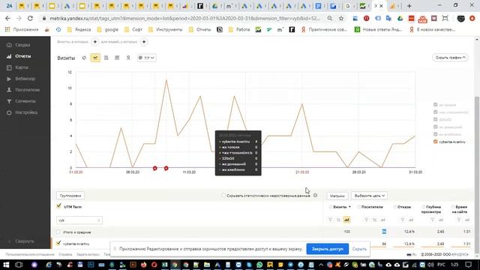Screen dimensions: 480x270
Task: Sort by Визиты column
Action: pos(340,207)
